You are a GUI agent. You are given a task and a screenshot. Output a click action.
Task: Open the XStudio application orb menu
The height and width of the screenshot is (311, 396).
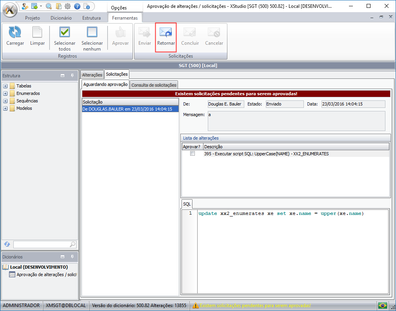pos(9,9)
